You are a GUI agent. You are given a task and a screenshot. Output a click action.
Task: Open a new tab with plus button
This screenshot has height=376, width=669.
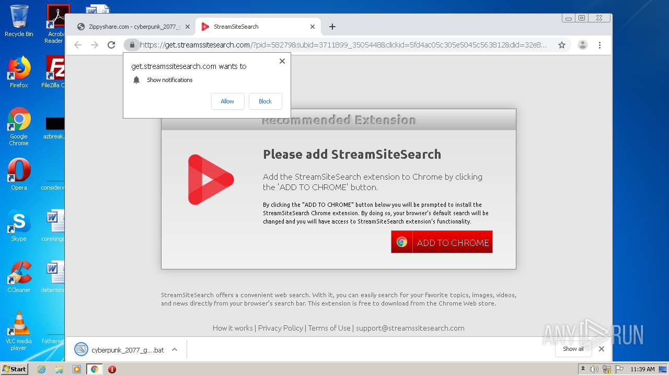tap(332, 27)
